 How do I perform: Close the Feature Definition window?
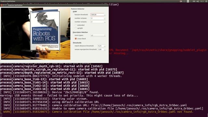click(2, 5)
